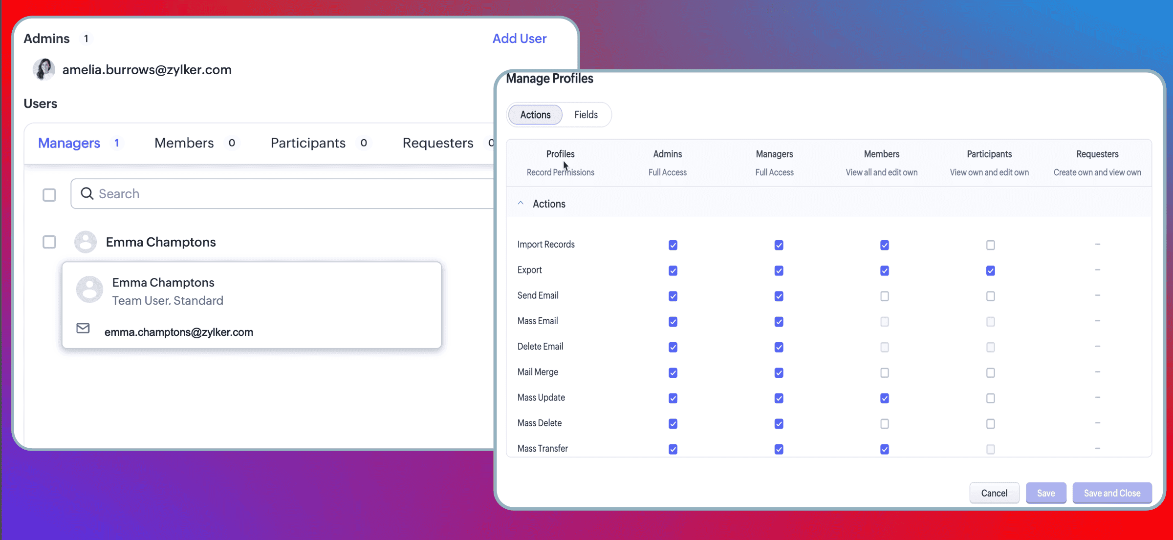This screenshot has width=1173, height=540.
Task: Click the mail envelope icon
Action: click(x=83, y=328)
